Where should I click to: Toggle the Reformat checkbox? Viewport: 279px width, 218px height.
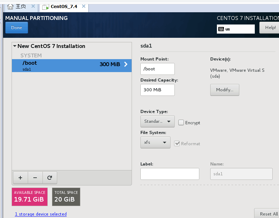pos(177,143)
